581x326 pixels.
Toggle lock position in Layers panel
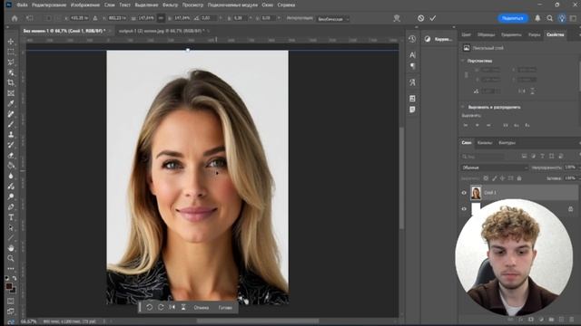click(502, 178)
